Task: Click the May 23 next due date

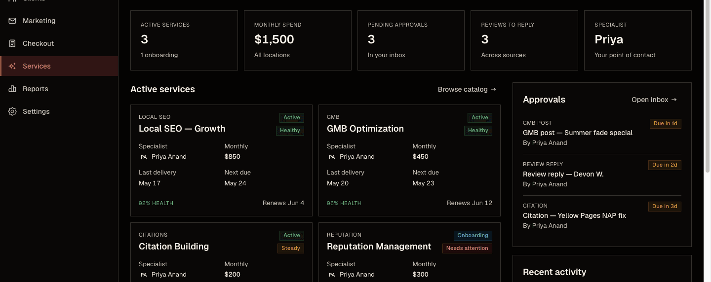Action: tap(424, 183)
